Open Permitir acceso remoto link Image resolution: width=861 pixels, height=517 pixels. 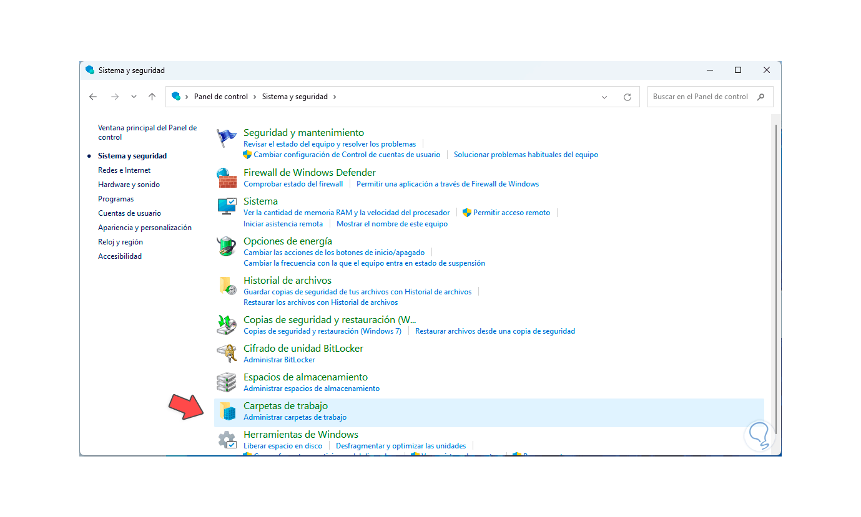pos(512,213)
